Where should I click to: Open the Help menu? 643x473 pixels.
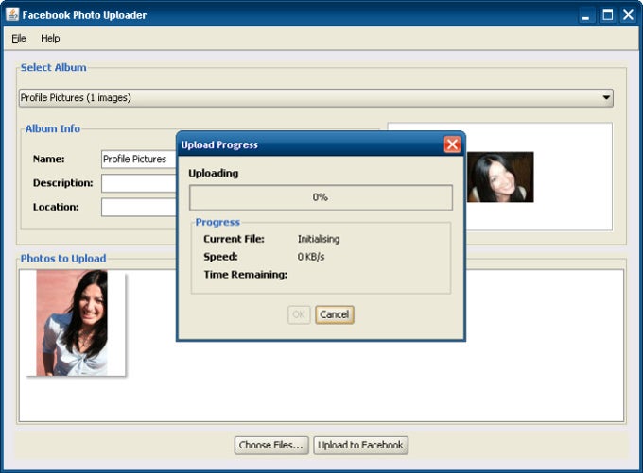[50, 38]
